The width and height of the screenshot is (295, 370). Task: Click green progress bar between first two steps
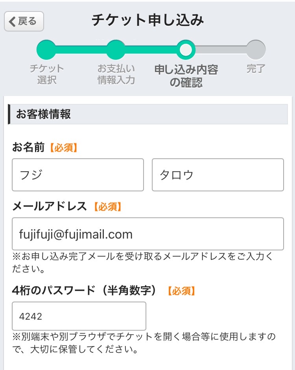81,50
